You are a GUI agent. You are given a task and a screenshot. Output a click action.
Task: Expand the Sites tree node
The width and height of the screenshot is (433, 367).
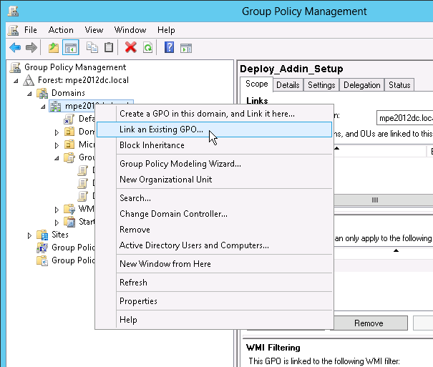click(x=29, y=235)
